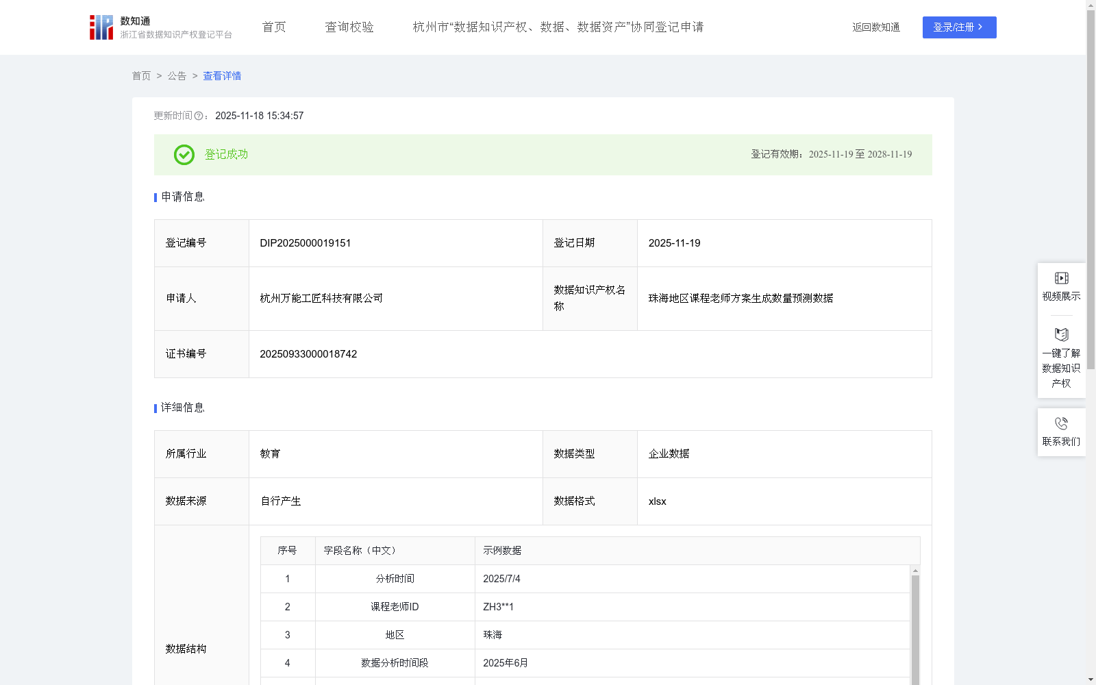Click the 一键了解数据知识产权 book icon
The image size is (1096, 685).
coord(1061,335)
